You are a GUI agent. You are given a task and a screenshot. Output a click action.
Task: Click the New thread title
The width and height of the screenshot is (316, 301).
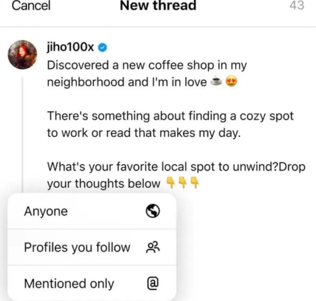click(158, 6)
